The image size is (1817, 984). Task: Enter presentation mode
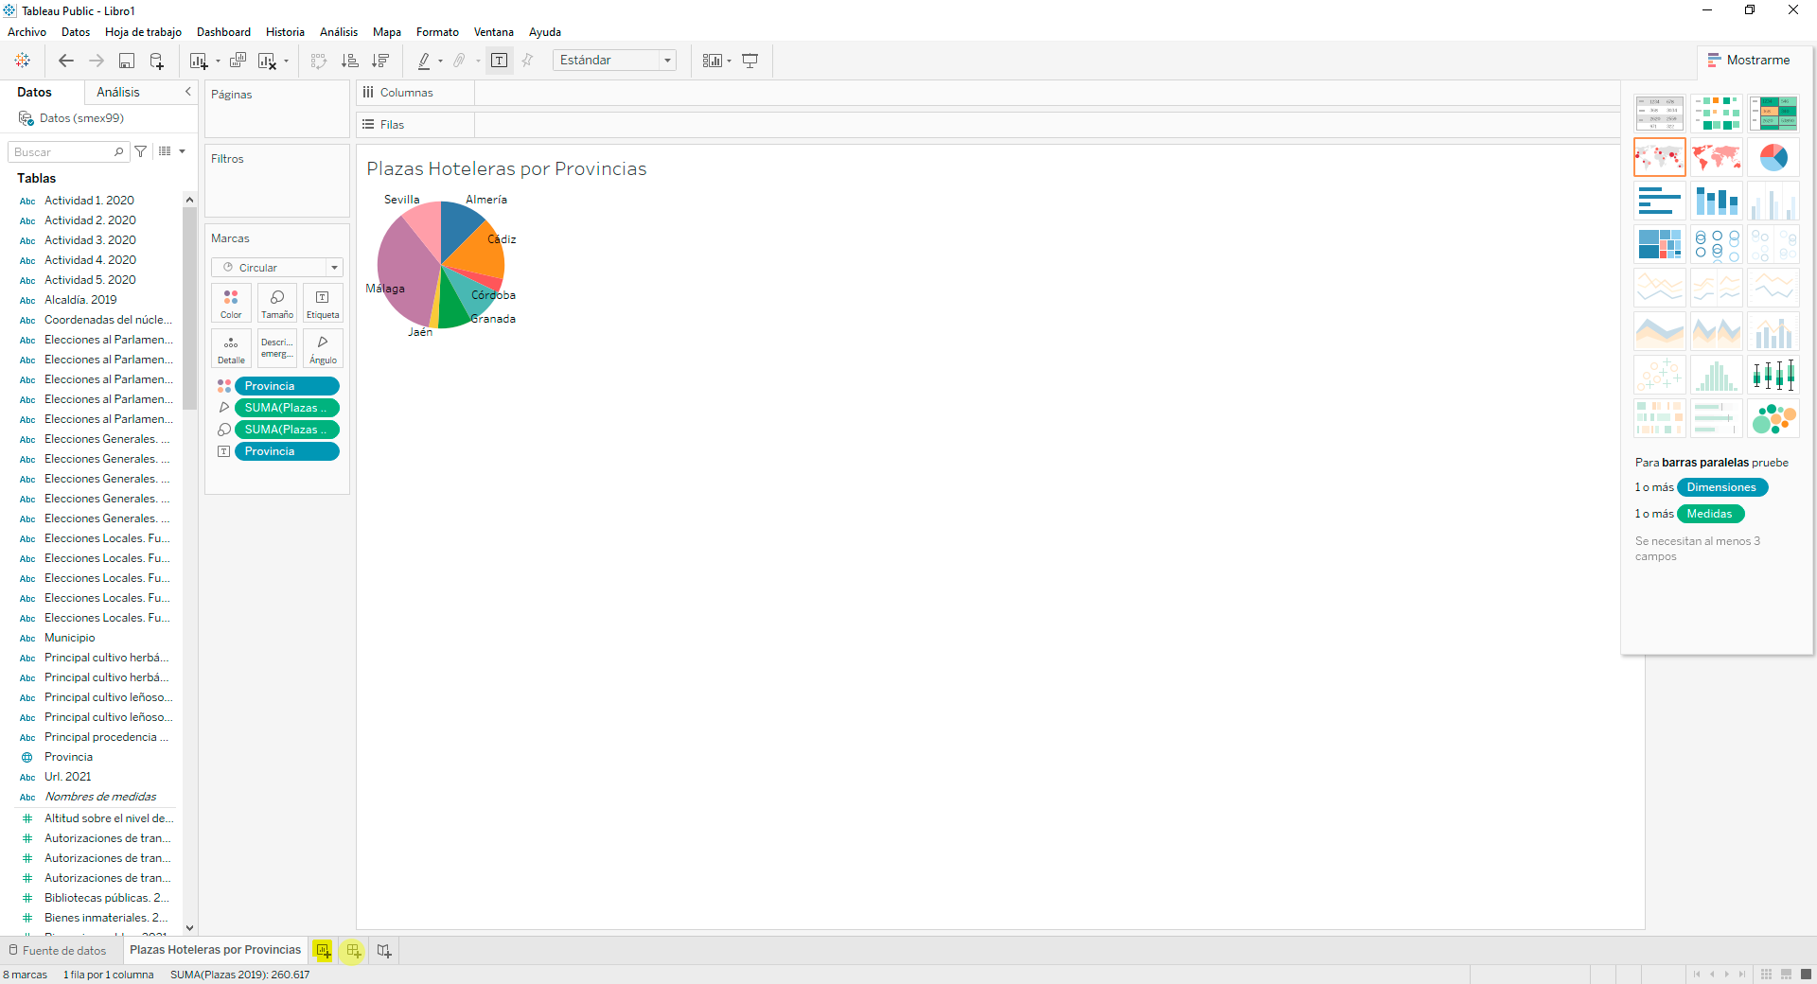click(750, 60)
